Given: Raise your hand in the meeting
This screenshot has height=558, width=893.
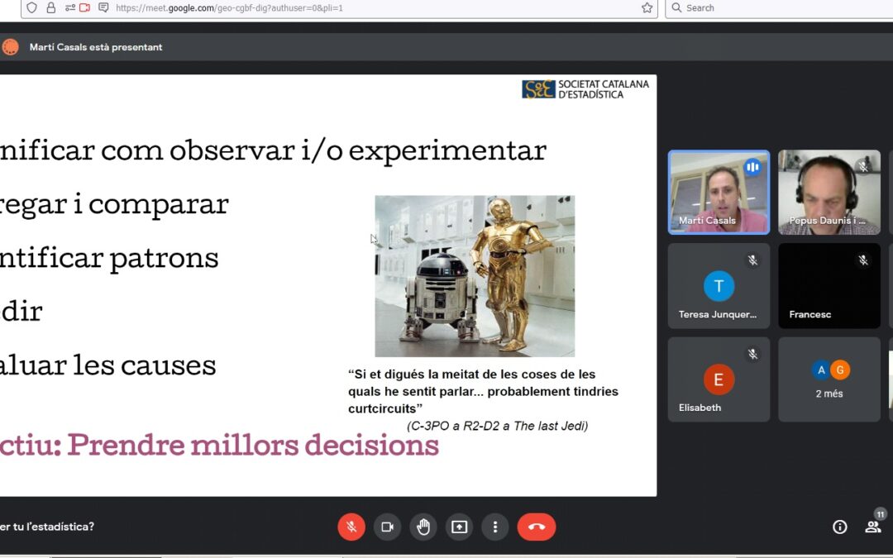Looking at the screenshot, I should coord(423,527).
